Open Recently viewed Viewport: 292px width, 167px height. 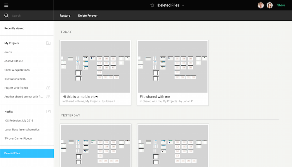point(14,28)
